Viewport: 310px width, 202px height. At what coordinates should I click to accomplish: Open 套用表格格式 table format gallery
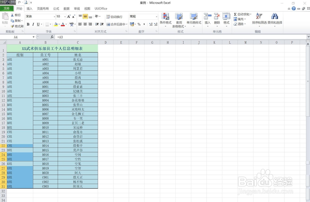click(179, 20)
